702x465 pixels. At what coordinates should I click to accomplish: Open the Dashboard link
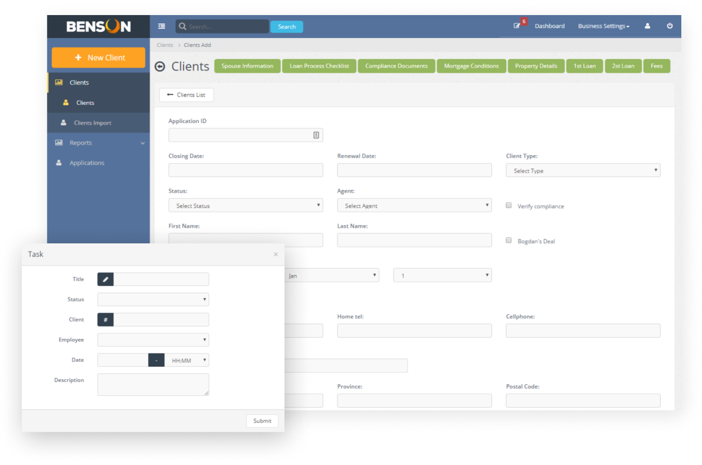[x=549, y=26]
